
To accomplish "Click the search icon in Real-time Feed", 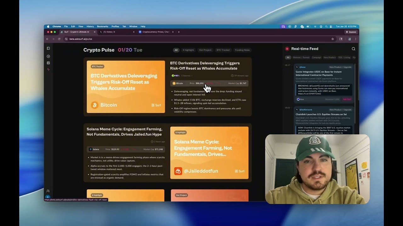I will pyautogui.click(x=353, y=49).
